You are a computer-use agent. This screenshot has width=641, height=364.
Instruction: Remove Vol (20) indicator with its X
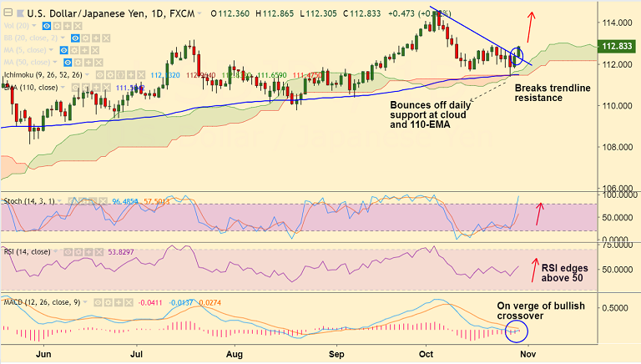click(x=78, y=26)
